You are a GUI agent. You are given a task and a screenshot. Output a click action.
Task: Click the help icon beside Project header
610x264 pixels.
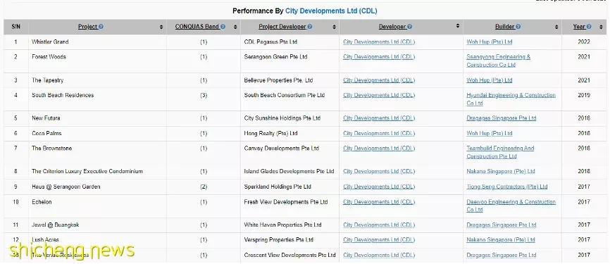click(x=101, y=27)
